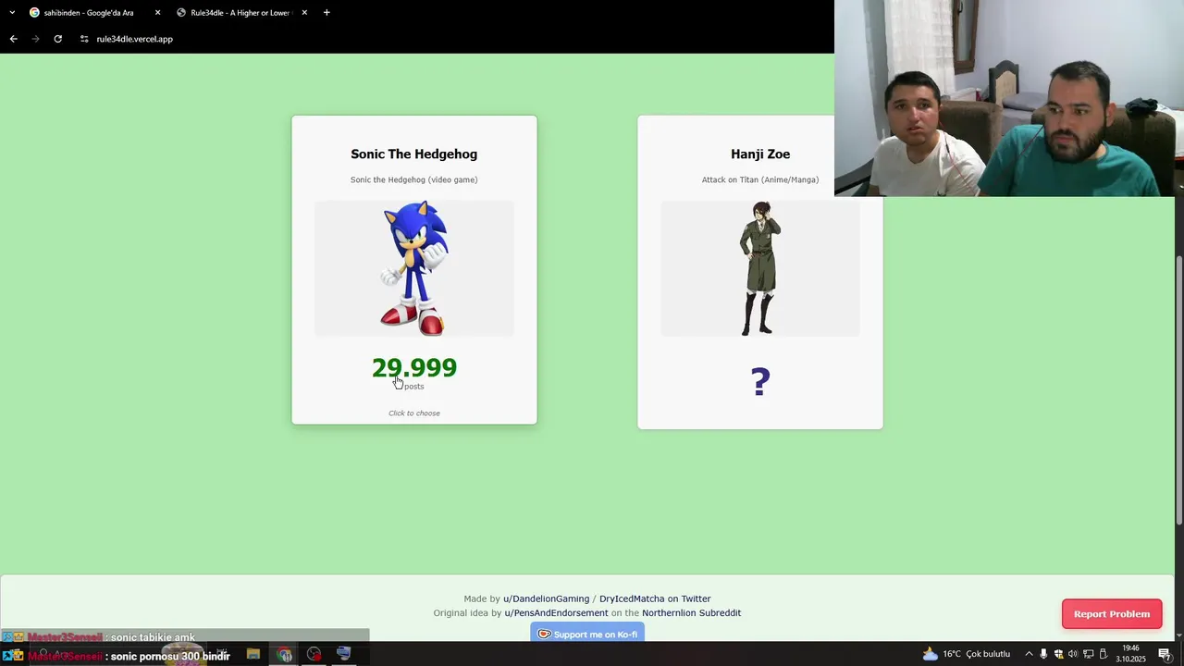Choose the Sonic The Hedgehog card title
The image size is (1184, 666).
click(x=414, y=154)
